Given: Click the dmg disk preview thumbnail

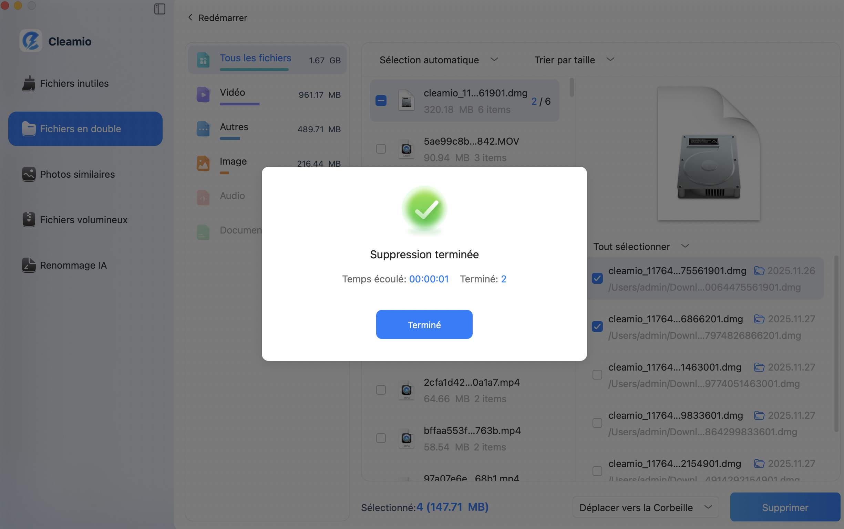Looking at the screenshot, I should tap(709, 154).
